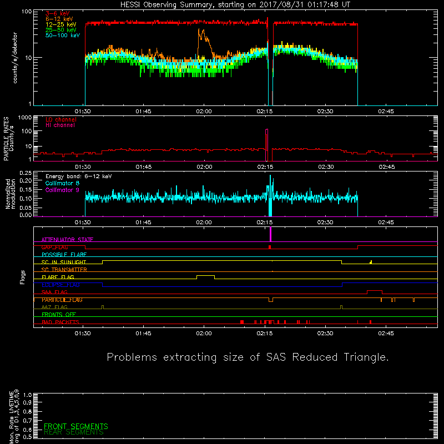Select the orange 6-12 keV legend entry
444x444 pixels.
click(59, 19)
